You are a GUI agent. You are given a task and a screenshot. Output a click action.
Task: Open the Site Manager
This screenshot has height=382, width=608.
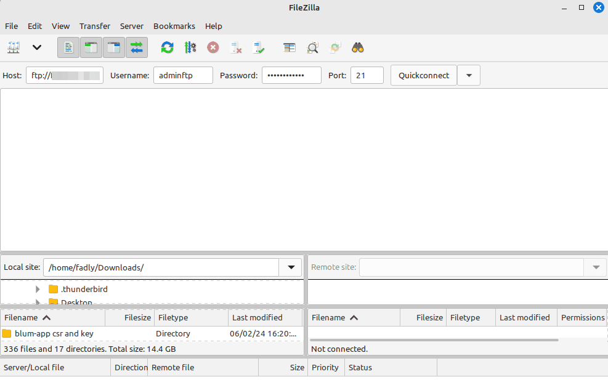(x=14, y=47)
